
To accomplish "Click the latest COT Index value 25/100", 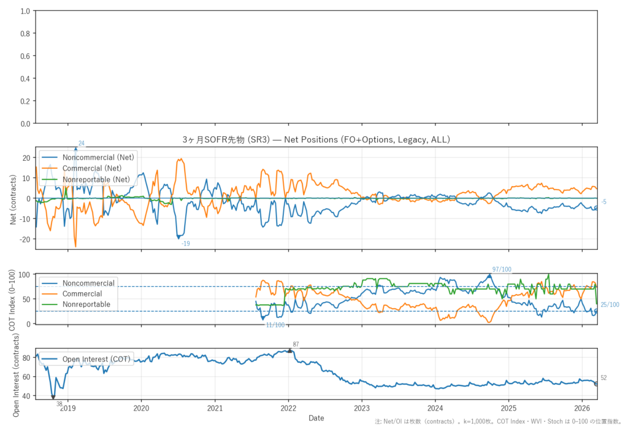I will [610, 305].
